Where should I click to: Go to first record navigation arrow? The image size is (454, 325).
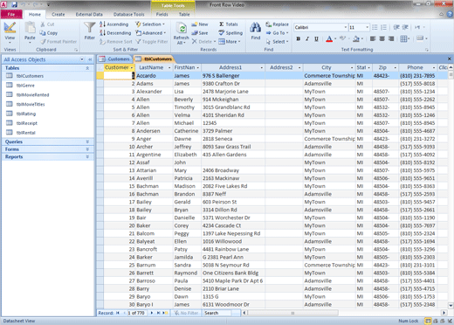click(x=118, y=313)
